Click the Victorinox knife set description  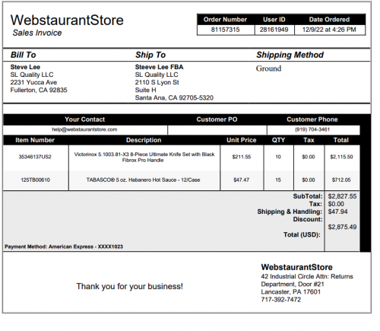[x=144, y=158]
